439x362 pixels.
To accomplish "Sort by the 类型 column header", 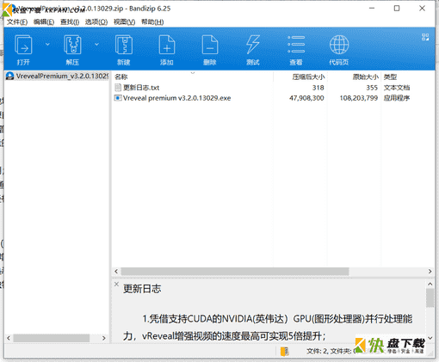I will click(x=390, y=77).
